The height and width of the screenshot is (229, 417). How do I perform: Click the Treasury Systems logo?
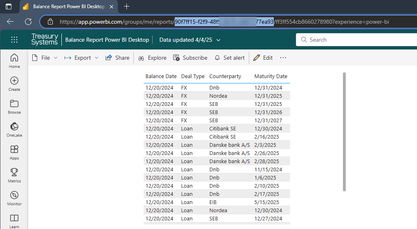[45, 39]
